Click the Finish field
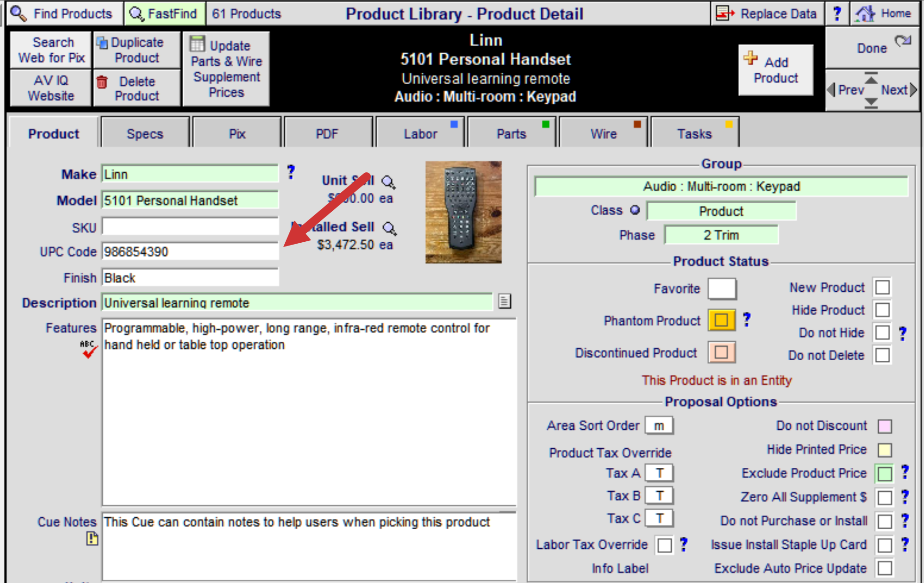 190,277
